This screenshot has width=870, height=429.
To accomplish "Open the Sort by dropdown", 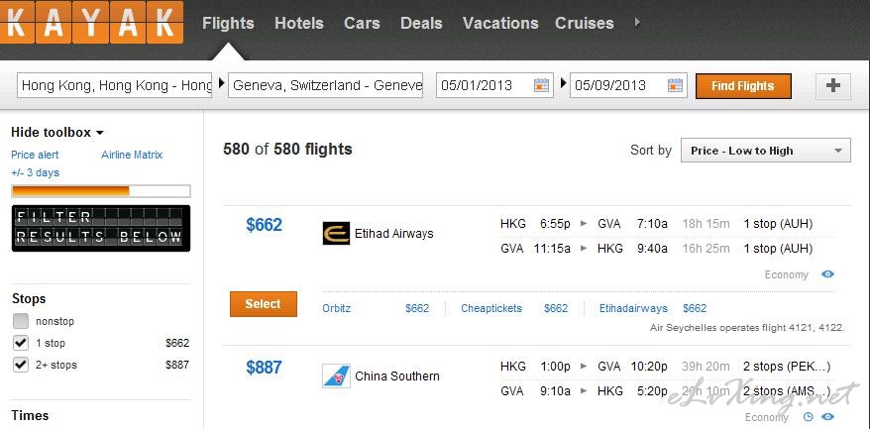I will pyautogui.click(x=765, y=151).
